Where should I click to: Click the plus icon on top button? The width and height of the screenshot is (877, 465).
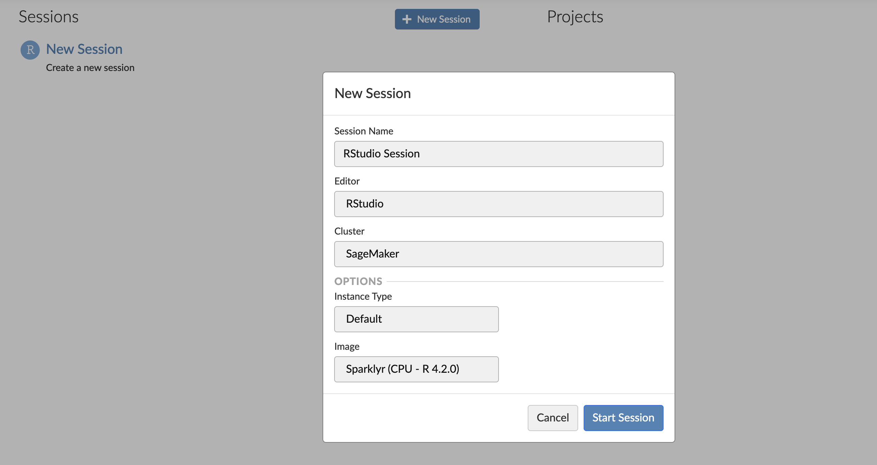point(407,19)
